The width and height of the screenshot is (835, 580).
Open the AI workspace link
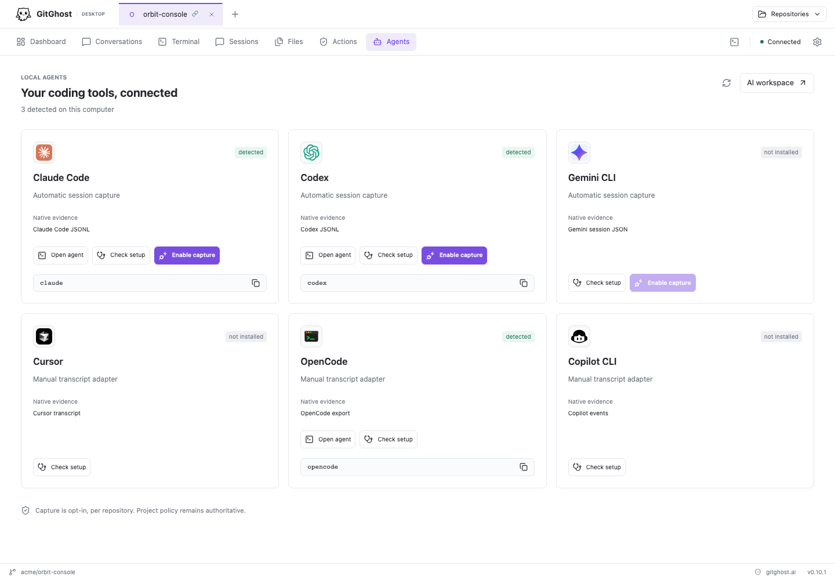tap(776, 83)
